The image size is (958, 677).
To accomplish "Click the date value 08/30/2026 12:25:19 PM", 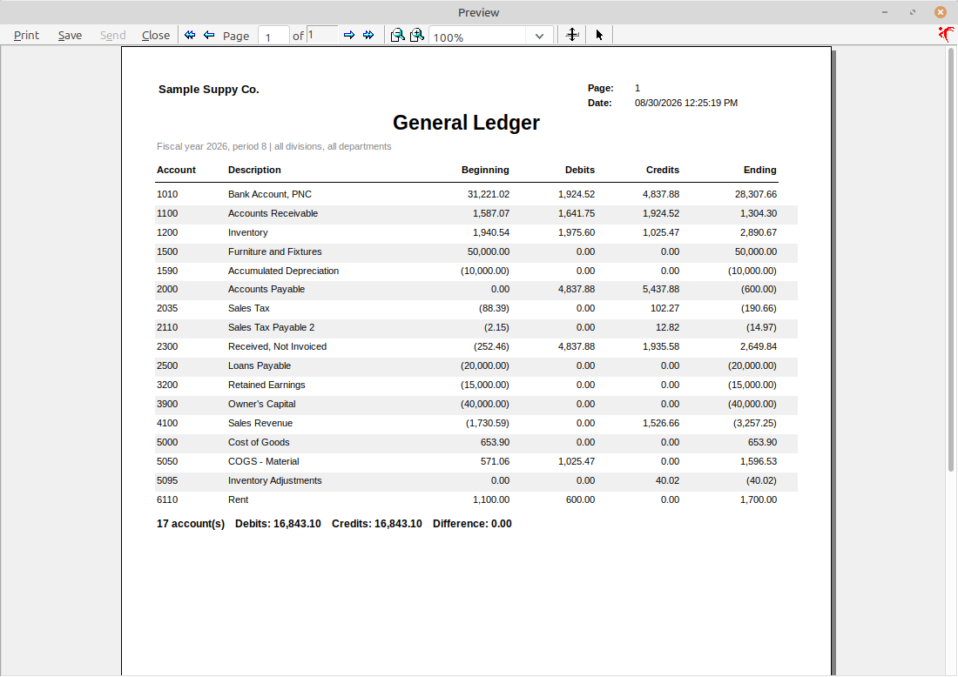I will (x=686, y=103).
